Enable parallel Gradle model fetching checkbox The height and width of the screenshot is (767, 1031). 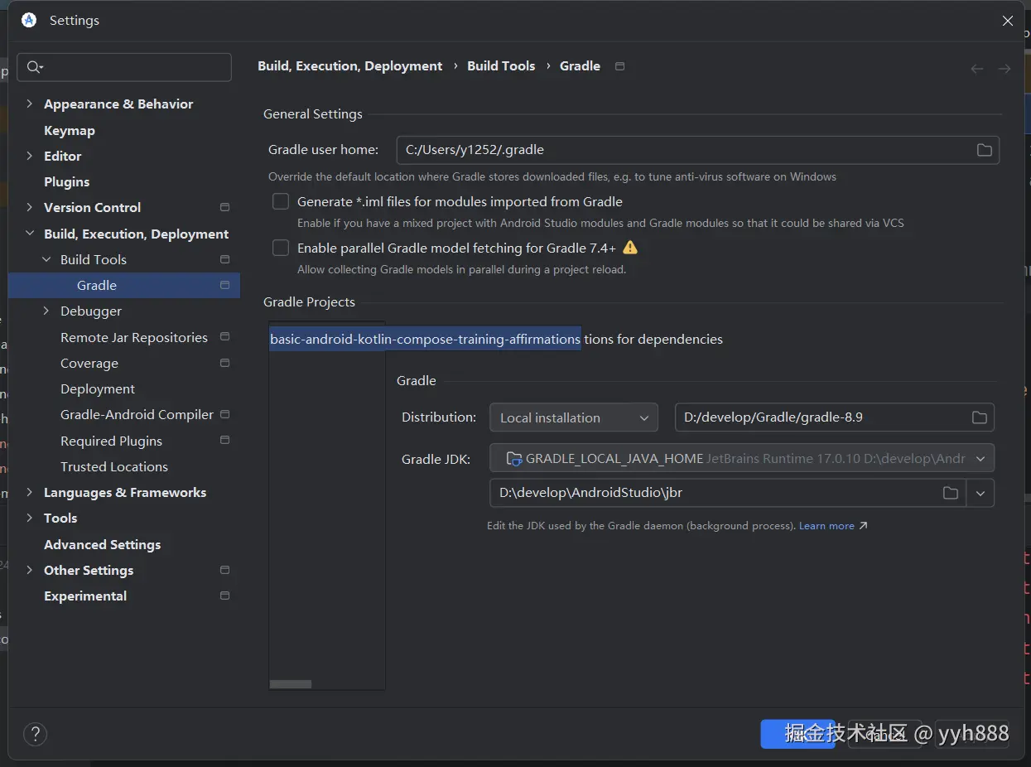[282, 248]
